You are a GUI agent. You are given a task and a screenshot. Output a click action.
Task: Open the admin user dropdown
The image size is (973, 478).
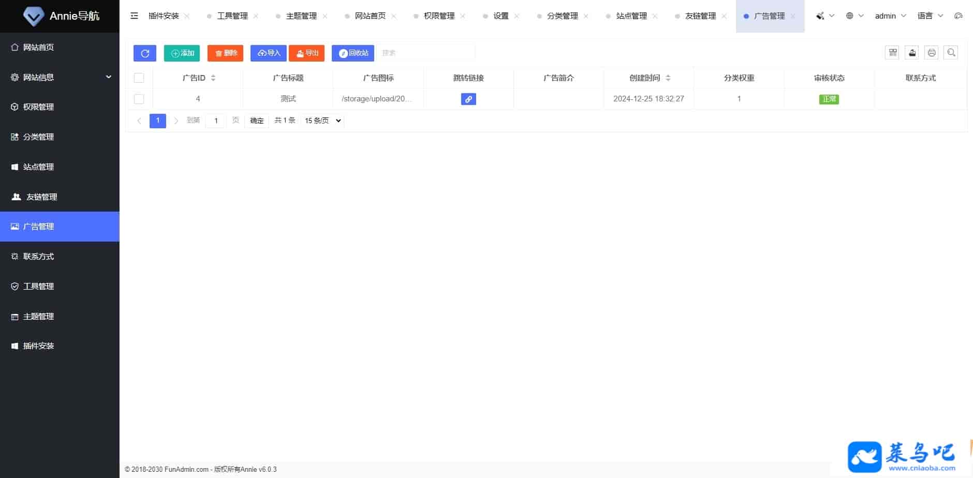pos(890,16)
